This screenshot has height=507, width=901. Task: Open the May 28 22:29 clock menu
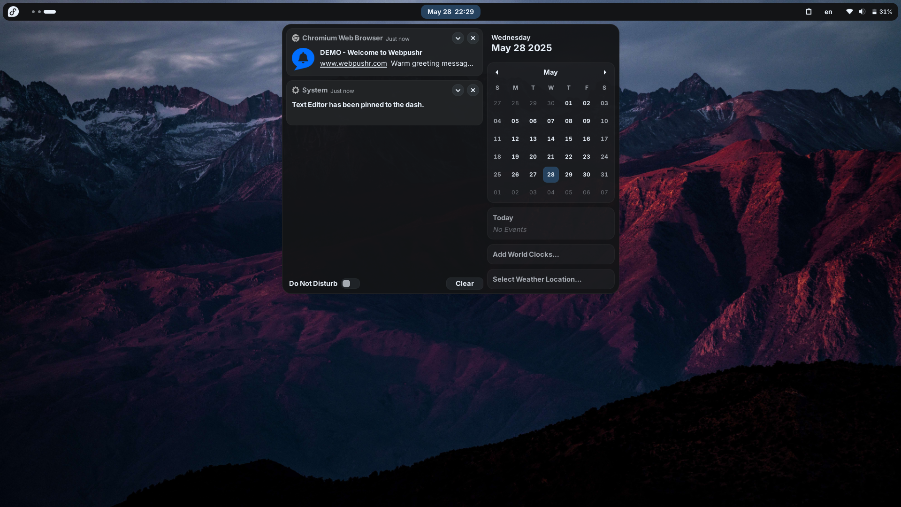[x=450, y=11]
